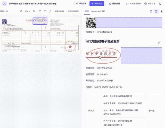Click the language translate icon

(x=160, y=4)
